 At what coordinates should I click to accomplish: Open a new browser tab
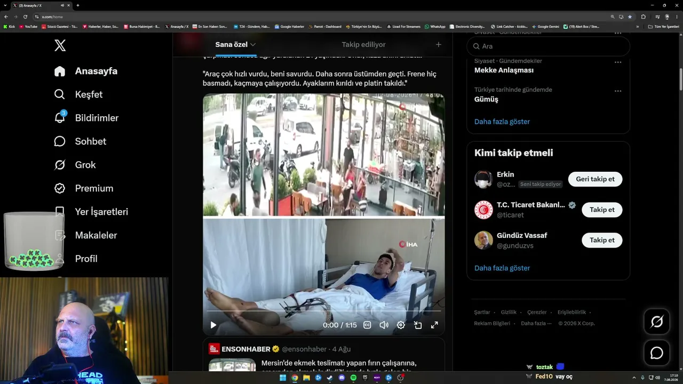point(78,5)
